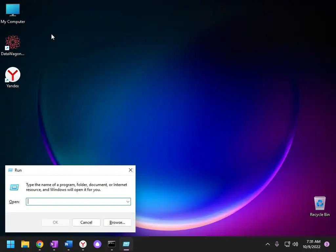Click the "Open:" label
336x252 pixels.
pyautogui.click(x=14, y=202)
